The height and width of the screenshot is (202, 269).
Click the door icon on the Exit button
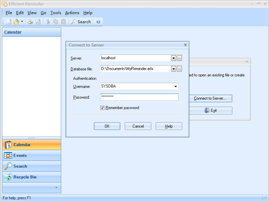207,110
